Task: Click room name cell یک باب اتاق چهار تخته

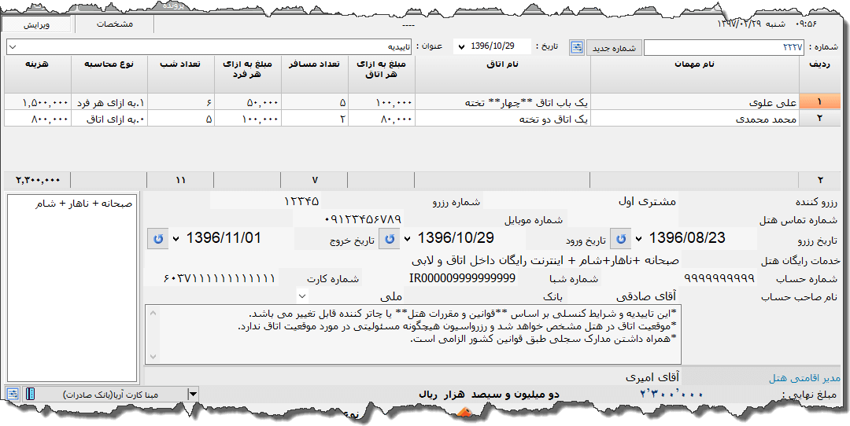Action: click(x=503, y=101)
